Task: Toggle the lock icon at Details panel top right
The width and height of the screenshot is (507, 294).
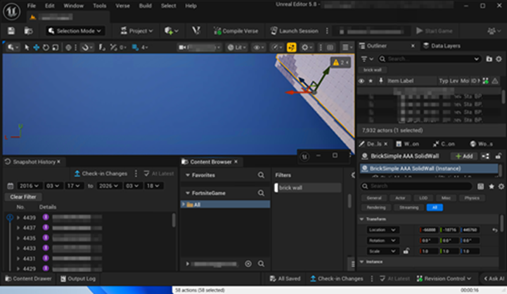Action: pos(498,156)
